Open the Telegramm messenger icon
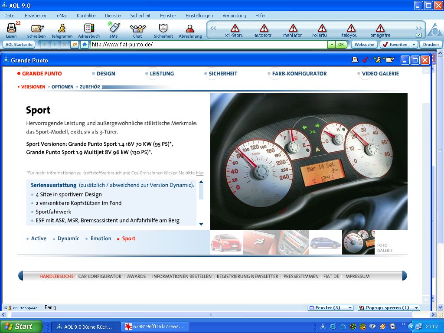The height and width of the screenshot is (333, 444). [62, 29]
